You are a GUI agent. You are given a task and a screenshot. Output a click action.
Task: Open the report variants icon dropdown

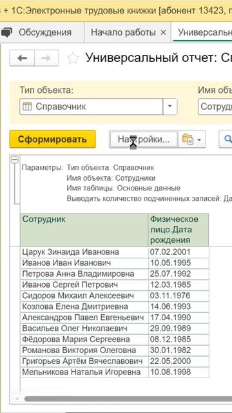pyautogui.click(x=192, y=139)
